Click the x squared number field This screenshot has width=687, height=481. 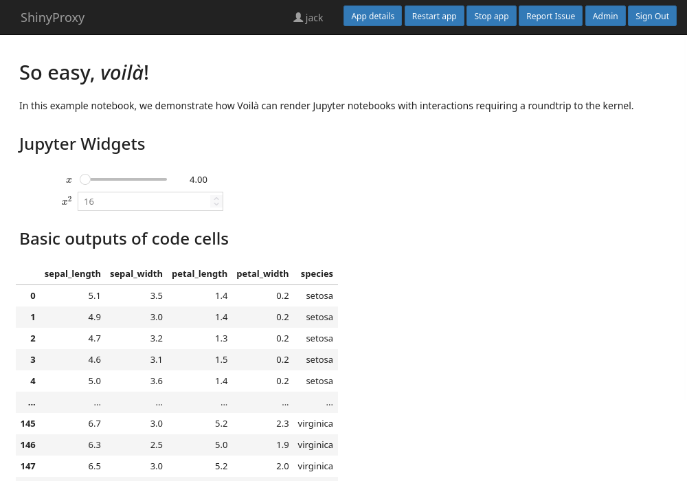(150, 201)
